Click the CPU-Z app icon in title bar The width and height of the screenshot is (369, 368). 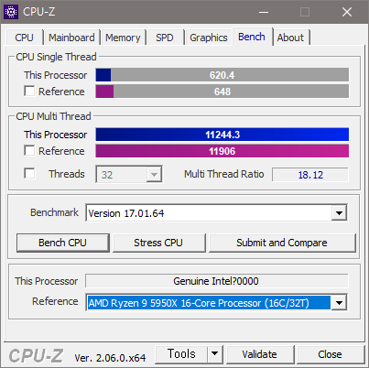tap(11, 12)
